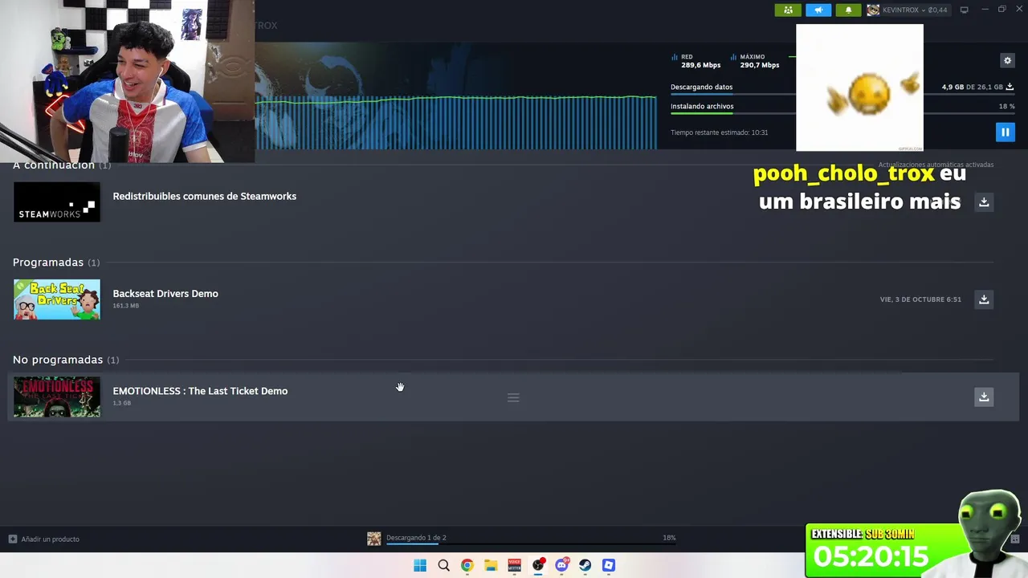Open Steamworks thumbnail image
Image resolution: width=1028 pixels, height=578 pixels.
pos(57,201)
